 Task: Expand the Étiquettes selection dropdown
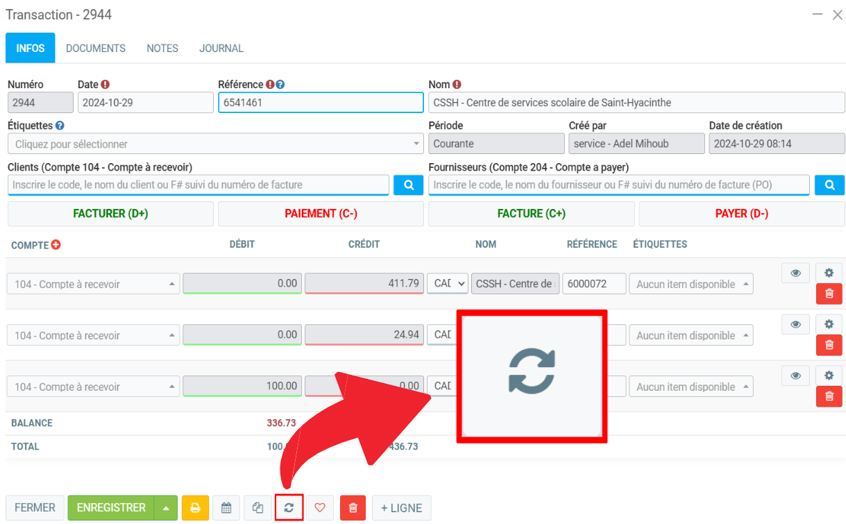215,144
